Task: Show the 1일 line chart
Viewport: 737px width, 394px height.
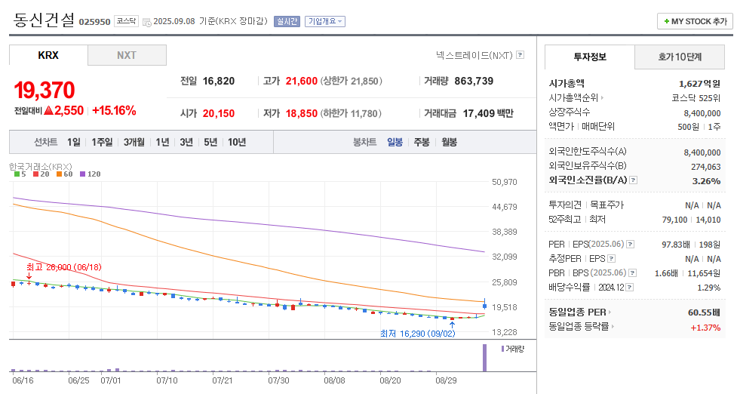Action: tap(74, 142)
